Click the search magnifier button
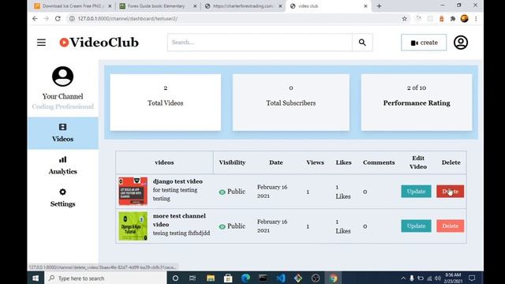 click(x=362, y=42)
